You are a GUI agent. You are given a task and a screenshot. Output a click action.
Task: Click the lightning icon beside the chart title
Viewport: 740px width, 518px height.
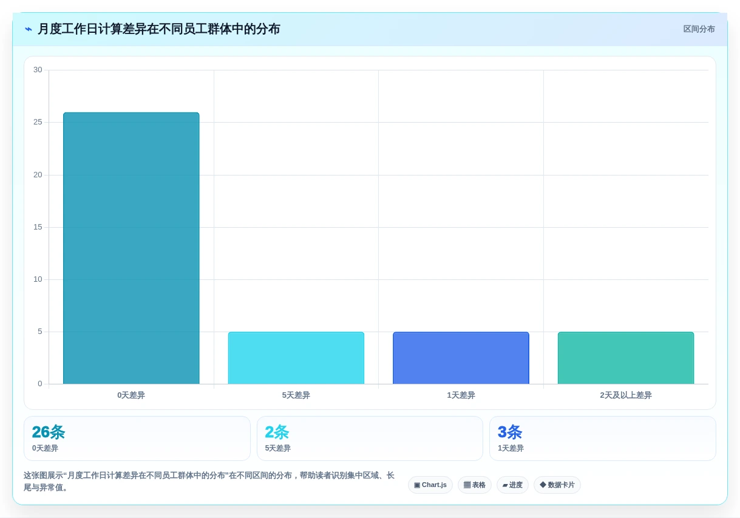(29, 29)
